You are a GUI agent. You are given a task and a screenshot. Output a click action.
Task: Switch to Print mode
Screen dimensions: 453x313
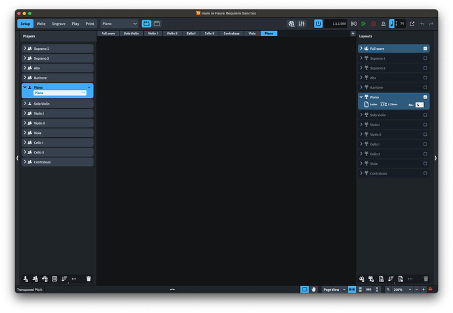[x=90, y=24]
